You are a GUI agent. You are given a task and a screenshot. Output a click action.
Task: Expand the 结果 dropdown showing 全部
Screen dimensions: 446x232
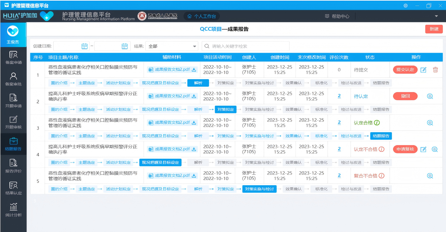[x=195, y=46]
